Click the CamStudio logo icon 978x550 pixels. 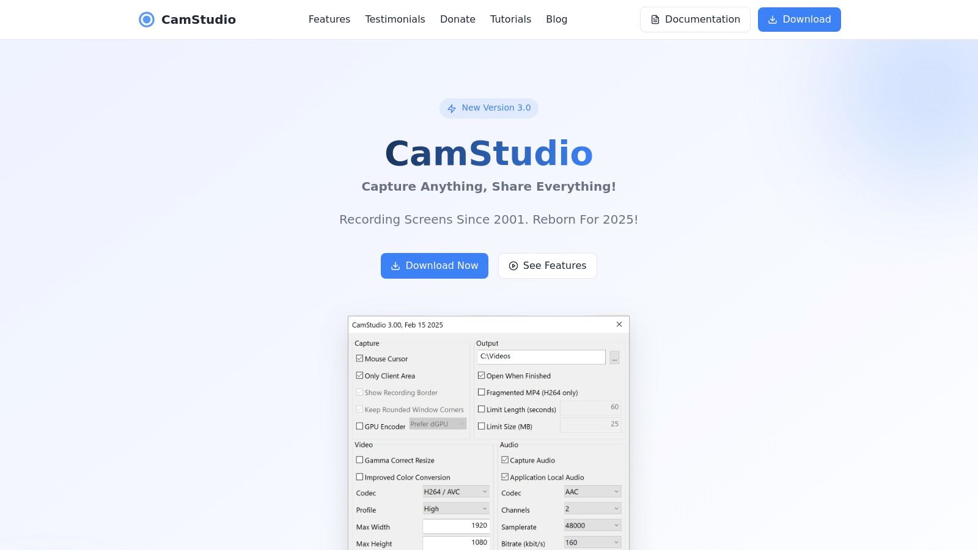point(146,19)
